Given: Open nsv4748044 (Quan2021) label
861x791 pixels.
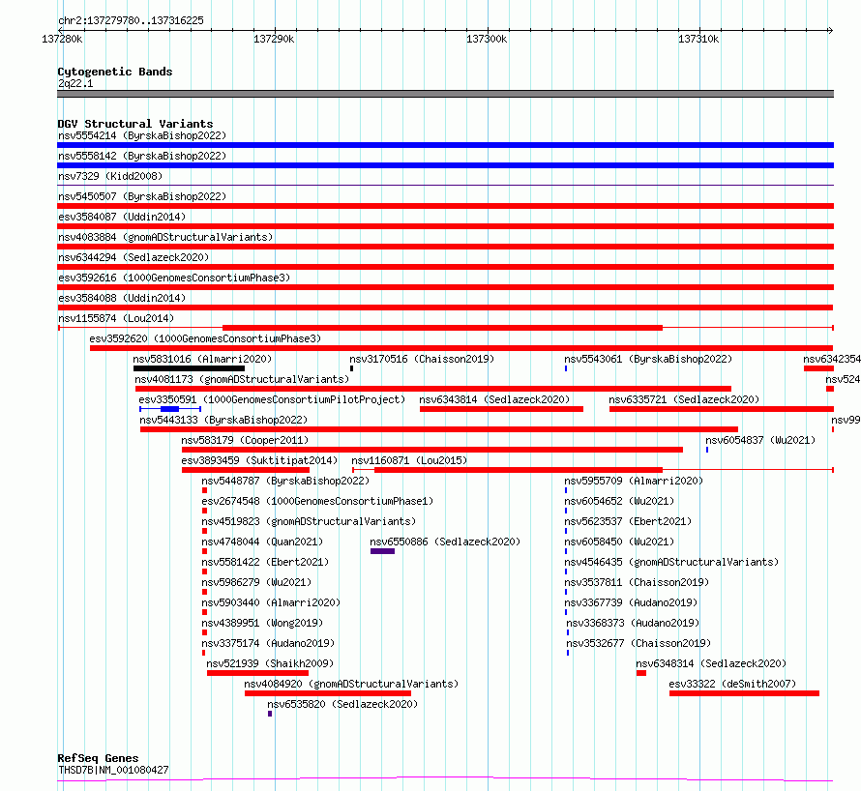Looking at the screenshot, I should 262,542.
